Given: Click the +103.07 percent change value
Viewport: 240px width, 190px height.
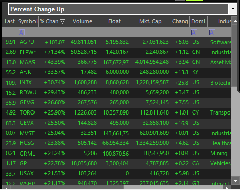Looking at the screenshot, I should point(55,42).
